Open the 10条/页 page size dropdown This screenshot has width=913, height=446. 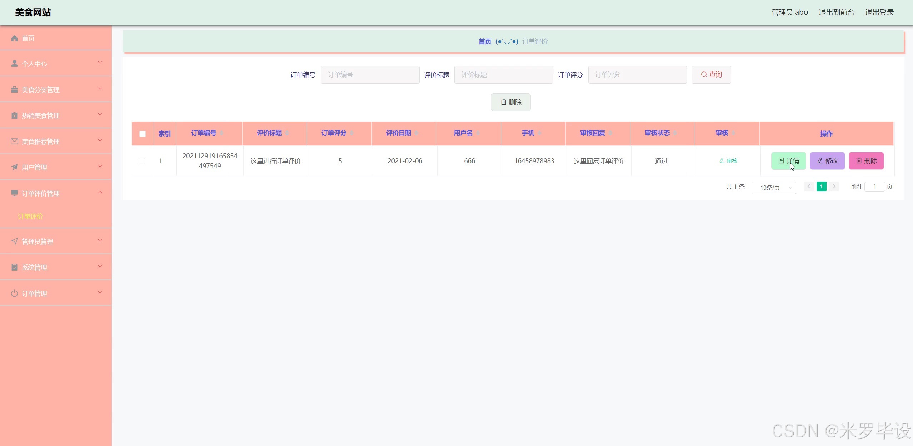point(773,187)
